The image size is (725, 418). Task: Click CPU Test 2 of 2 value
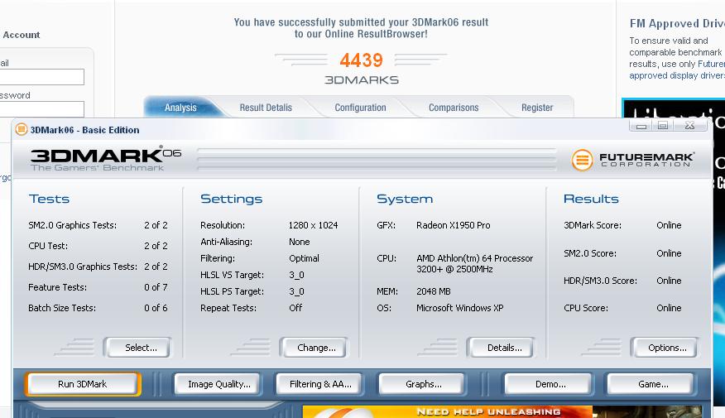point(156,246)
